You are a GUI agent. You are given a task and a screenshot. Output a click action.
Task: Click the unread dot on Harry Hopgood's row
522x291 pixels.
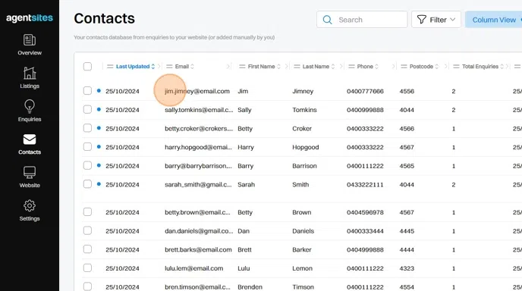click(x=99, y=146)
